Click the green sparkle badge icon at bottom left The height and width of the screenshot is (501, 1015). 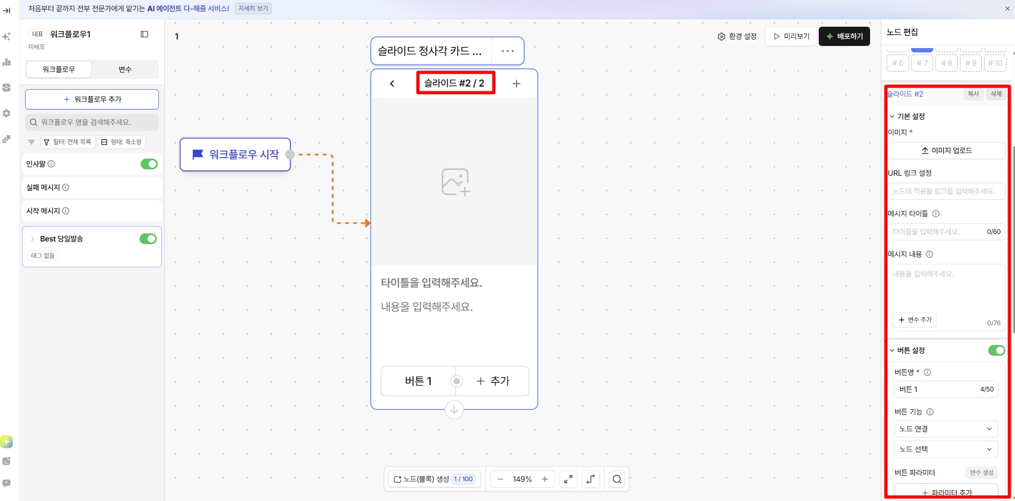pyautogui.click(x=6, y=442)
